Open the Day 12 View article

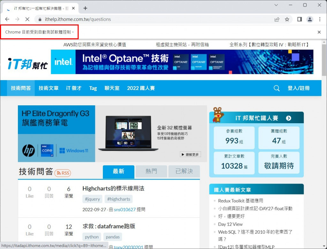[230, 224]
